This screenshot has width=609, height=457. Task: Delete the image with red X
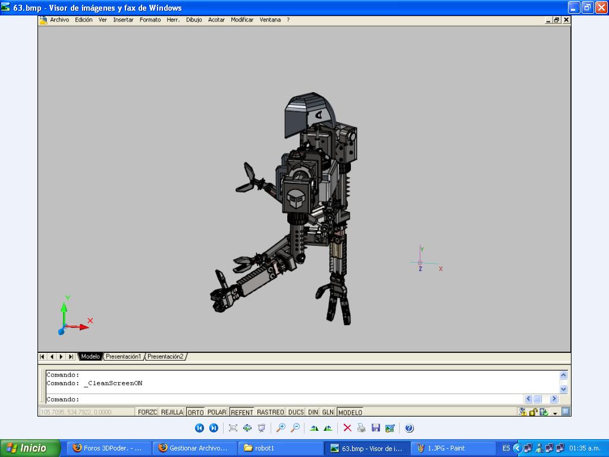coord(347,428)
